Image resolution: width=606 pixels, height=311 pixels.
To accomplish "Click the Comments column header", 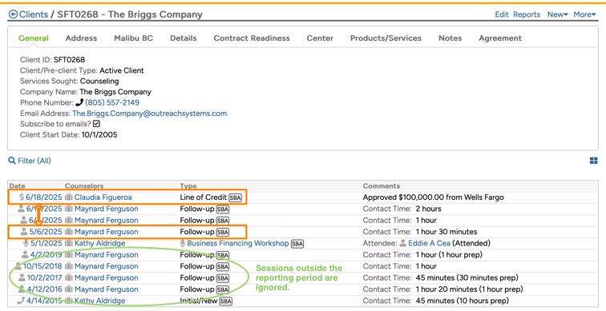I will (382, 186).
